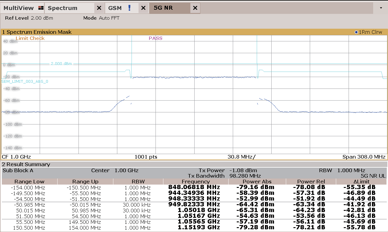Click the -154.000 MHz range low cell

(x=28, y=188)
